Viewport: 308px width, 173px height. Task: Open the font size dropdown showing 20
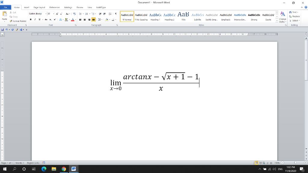(x=54, y=14)
